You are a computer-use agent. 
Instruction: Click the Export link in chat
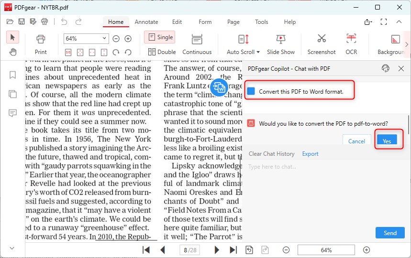coord(310,154)
